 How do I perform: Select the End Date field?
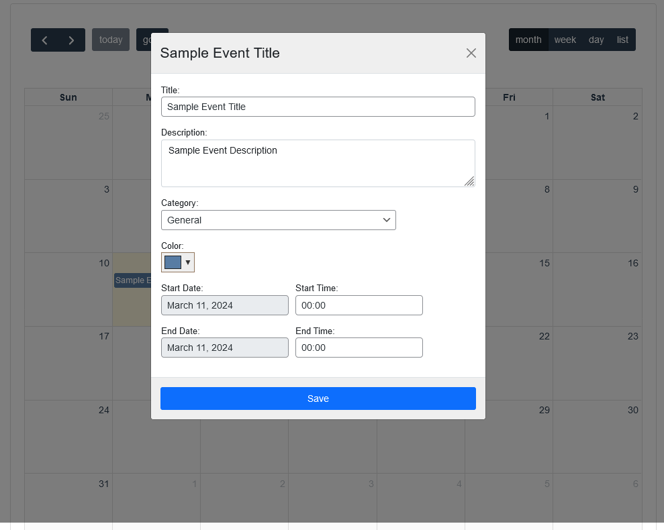tap(225, 348)
